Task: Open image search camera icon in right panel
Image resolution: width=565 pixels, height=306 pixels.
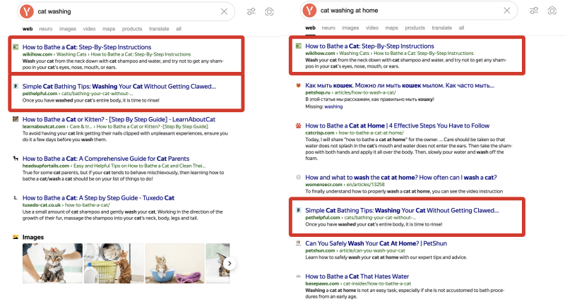Action: [x=552, y=11]
